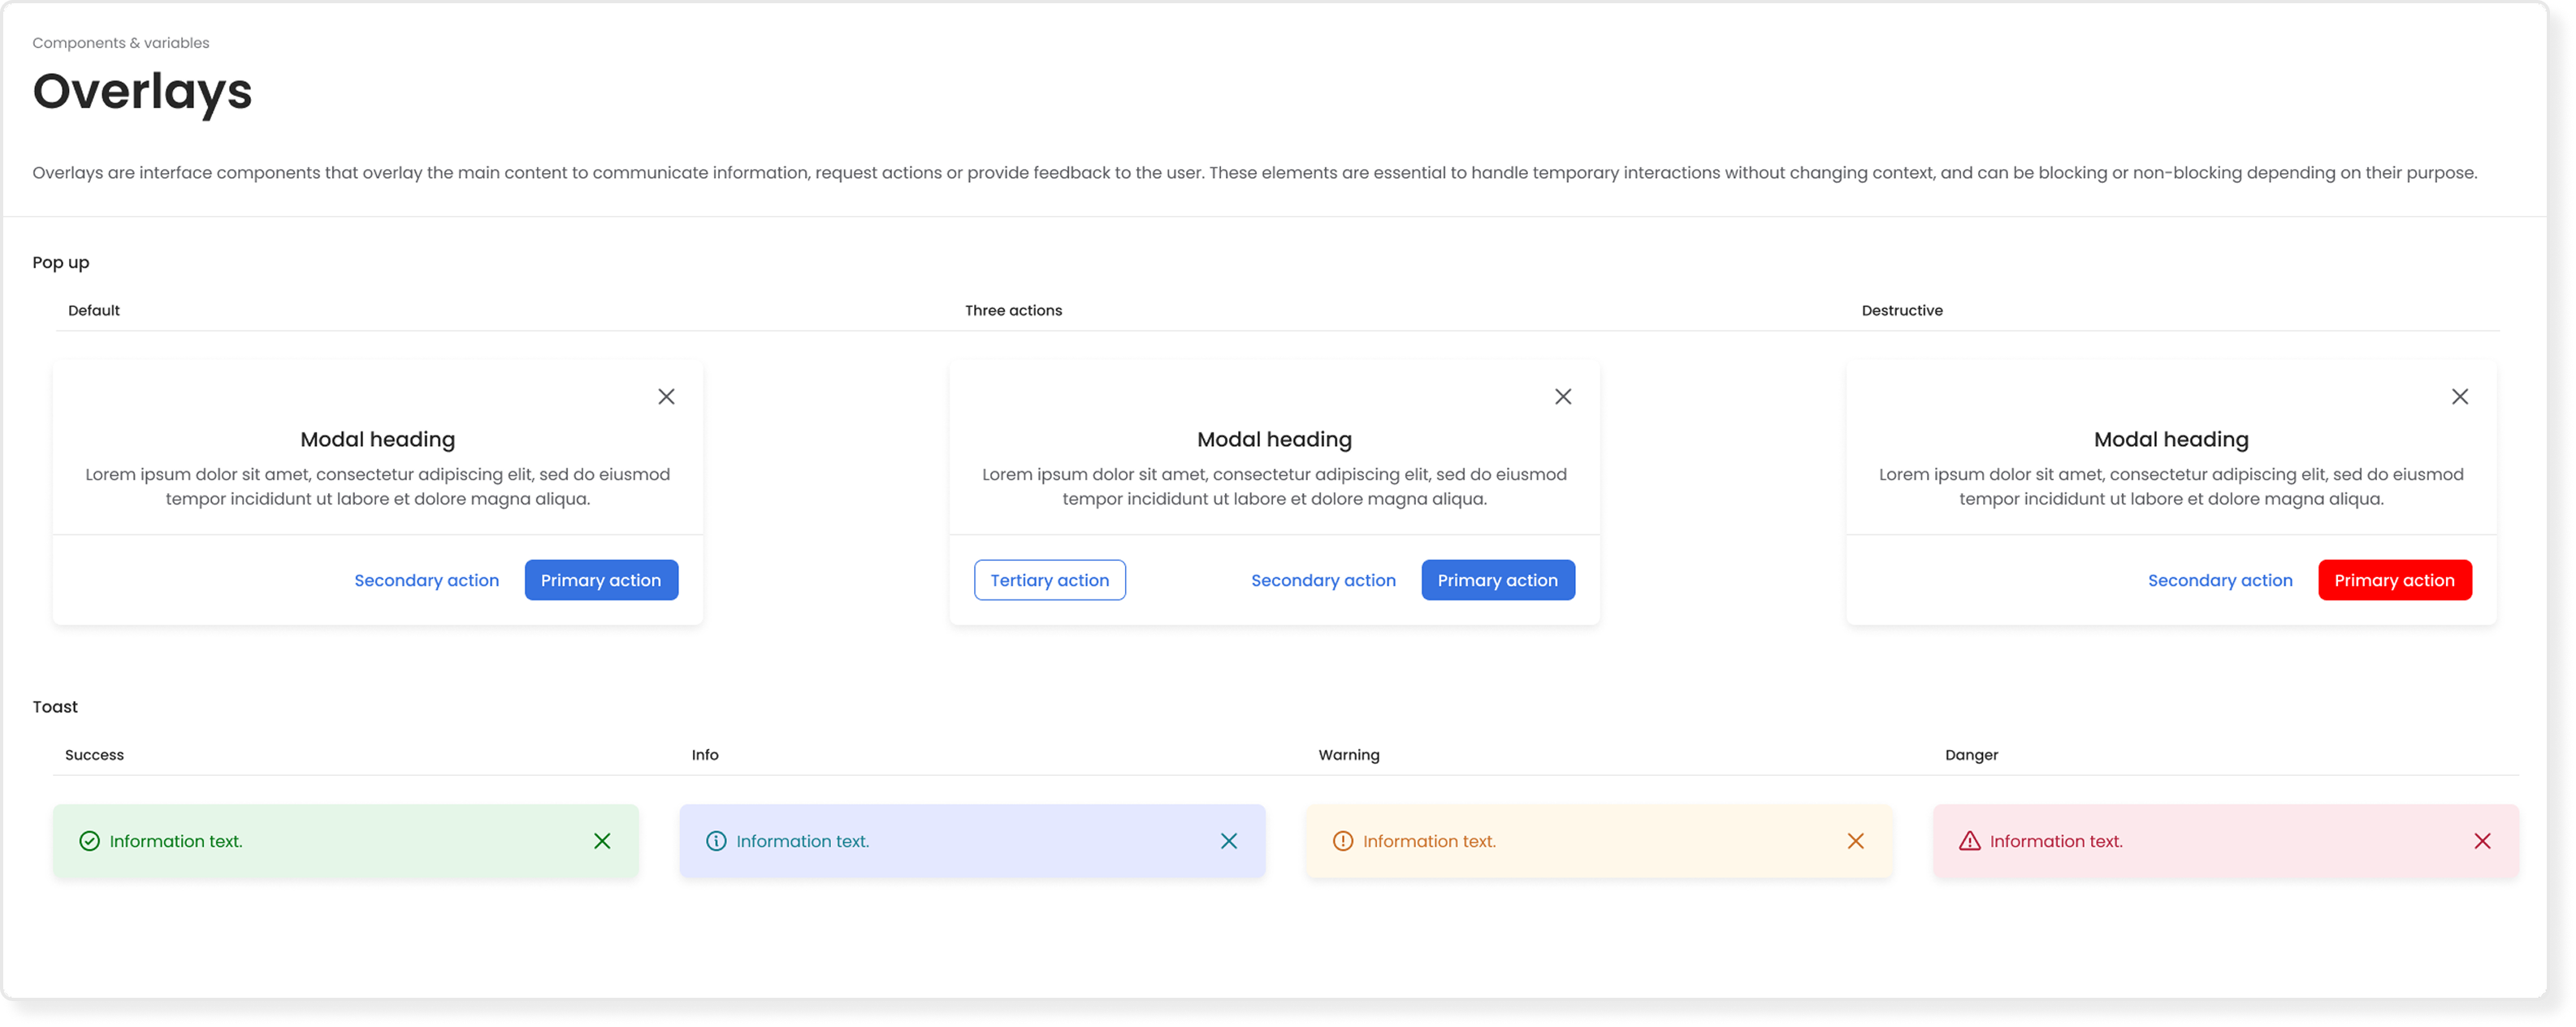Click the outlined Tertiary action button
2576x1027 pixels.
tap(1049, 580)
